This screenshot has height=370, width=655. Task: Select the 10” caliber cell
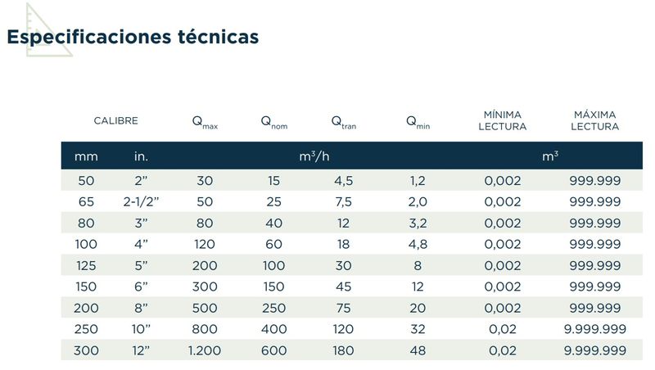click(x=140, y=329)
